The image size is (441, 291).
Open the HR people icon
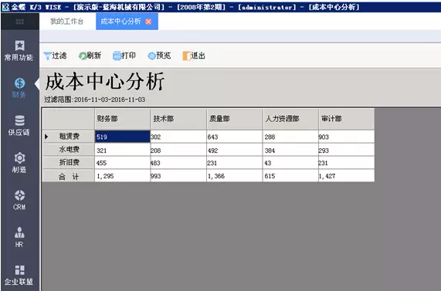point(19,232)
